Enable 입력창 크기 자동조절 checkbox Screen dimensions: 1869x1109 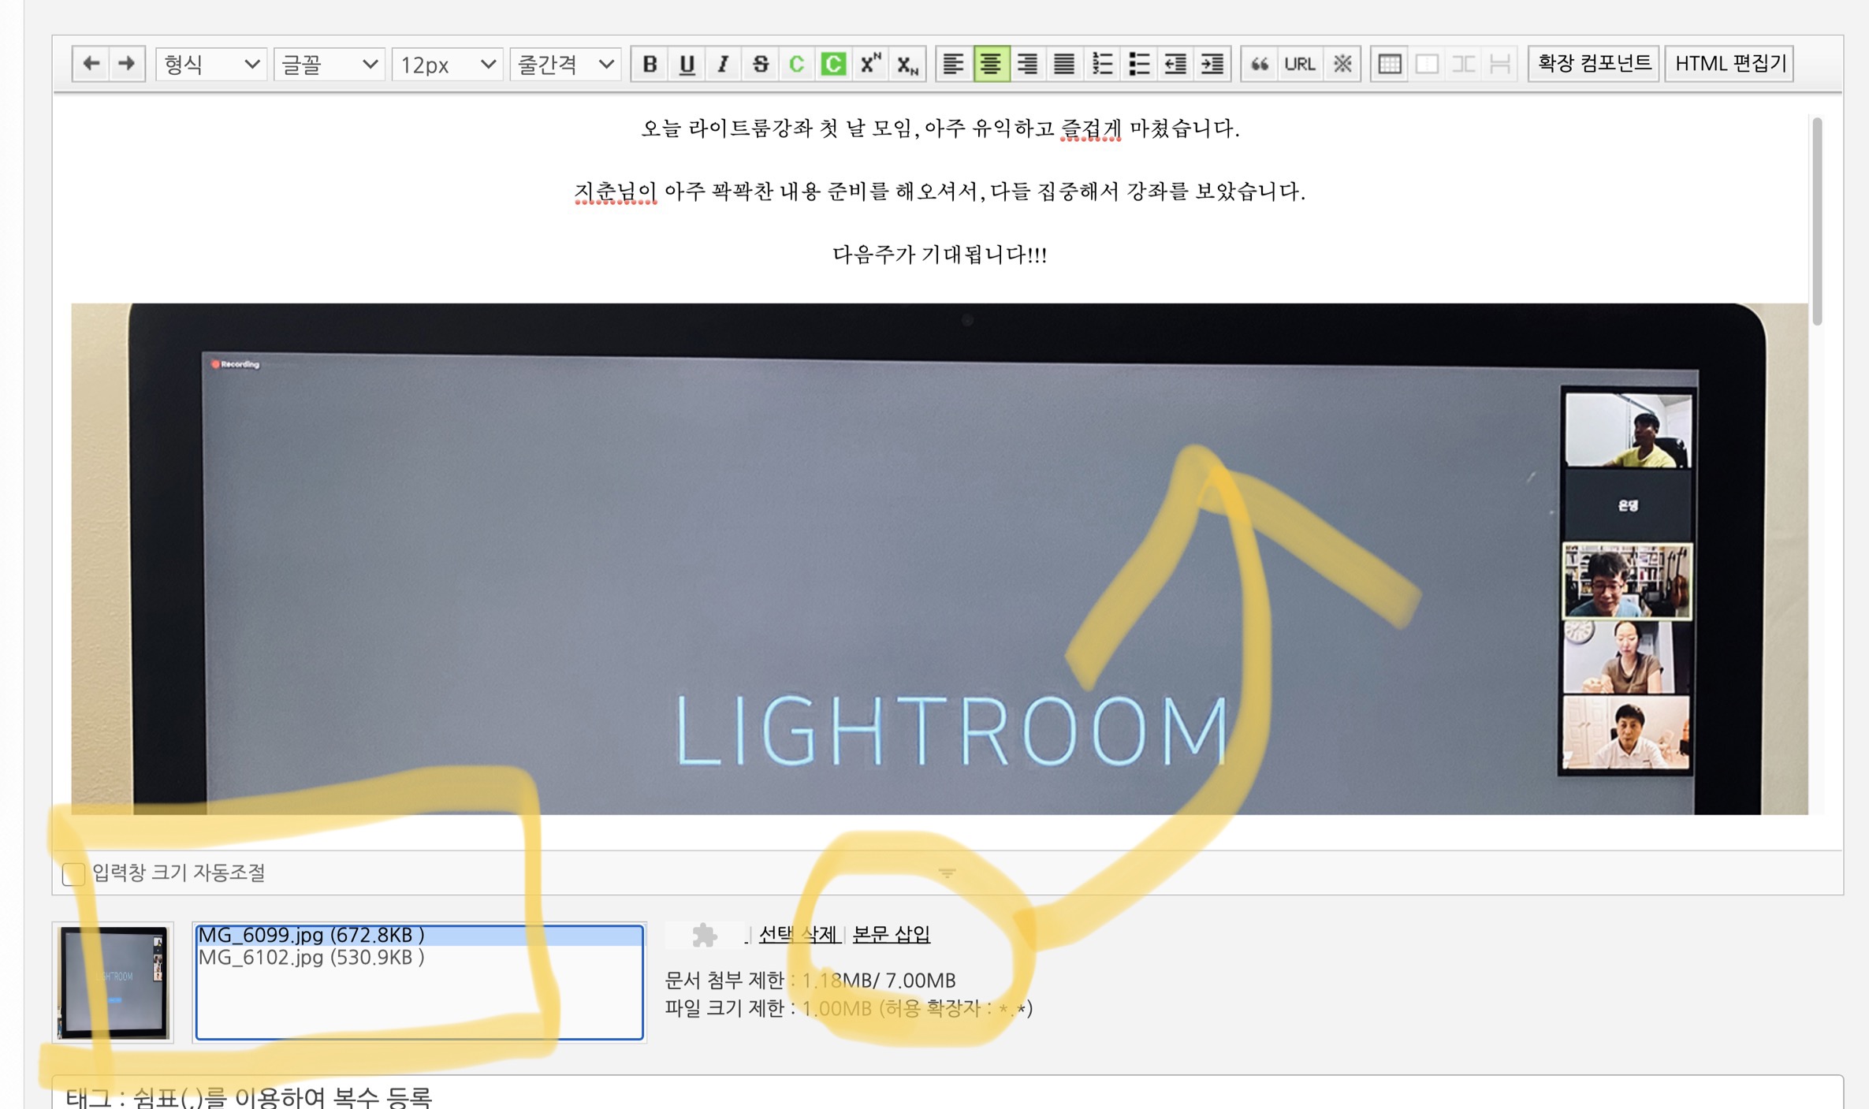coord(73,873)
